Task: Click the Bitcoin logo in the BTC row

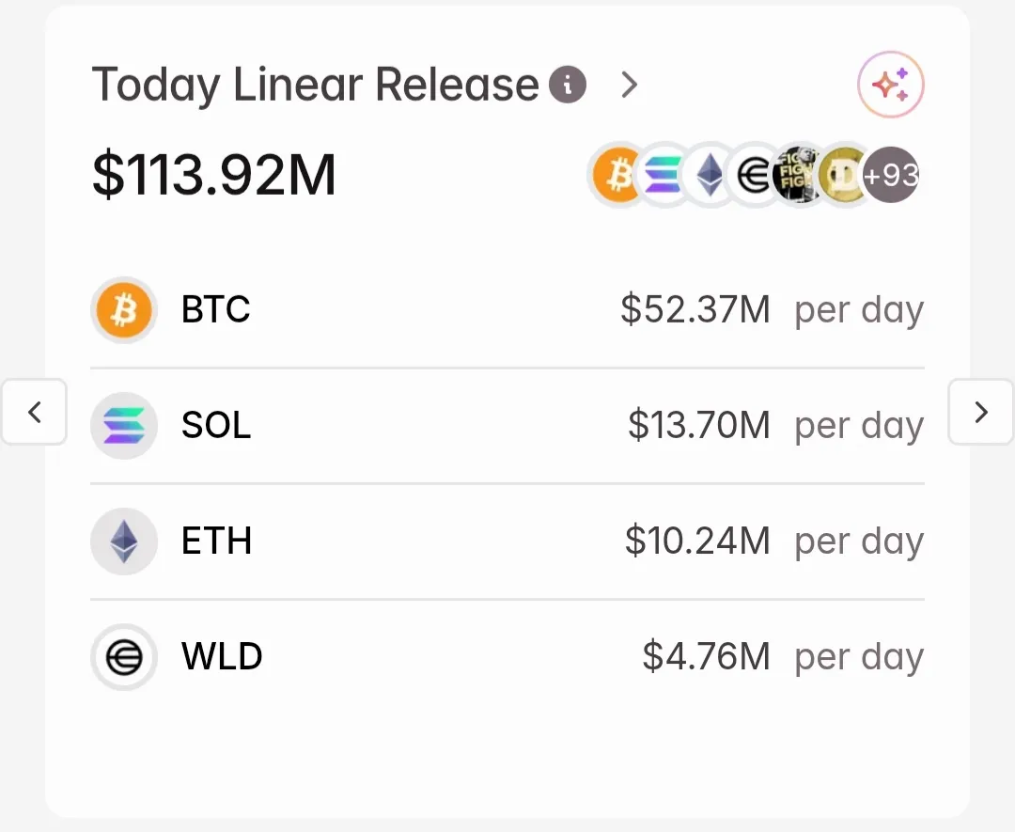Action: 123,310
